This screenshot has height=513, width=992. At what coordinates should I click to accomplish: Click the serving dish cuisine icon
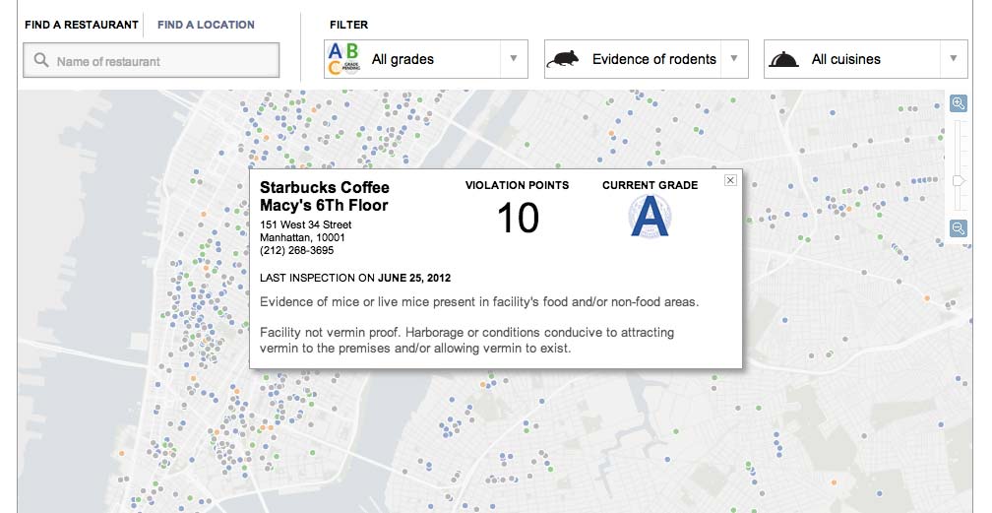pyautogui.click(x=783, y=59)
